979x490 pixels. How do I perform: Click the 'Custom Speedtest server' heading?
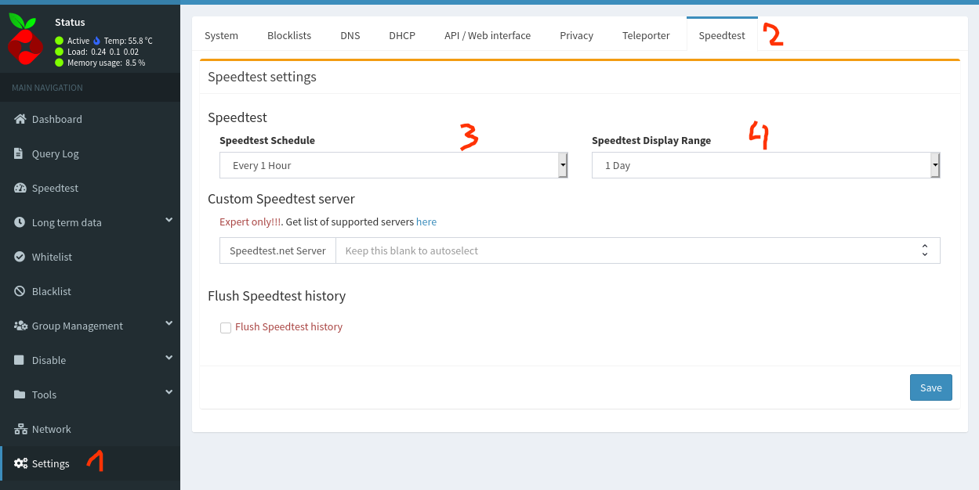(281, 199)
